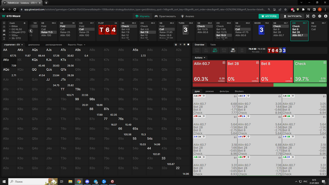Click the browser extensions puzzle icon
Screen dimensions: 329x185
[303, 9]
